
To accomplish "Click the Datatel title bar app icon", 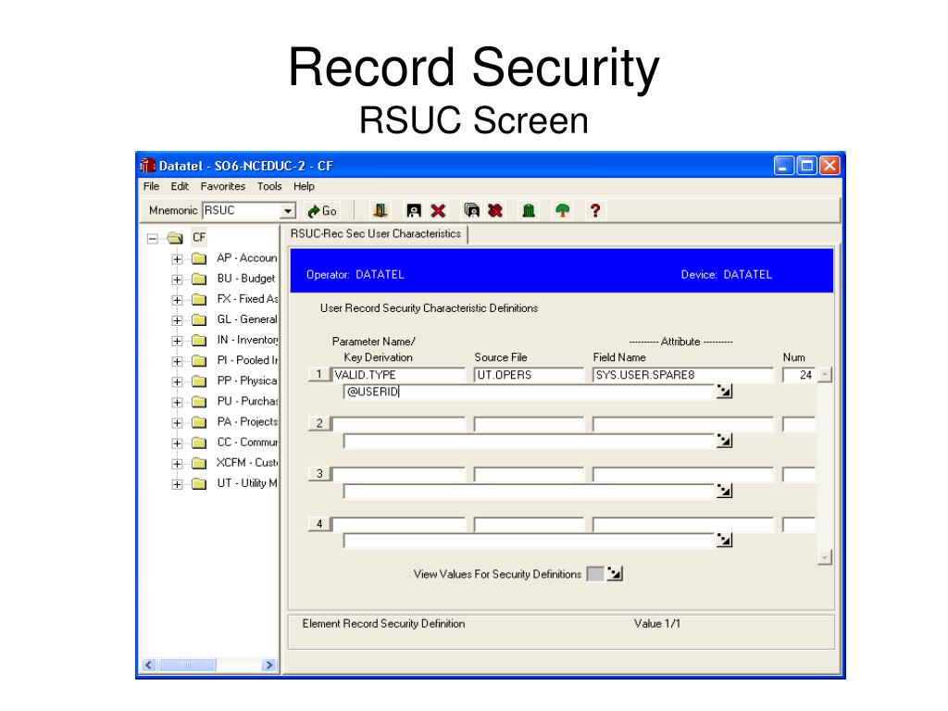I will point(147,165).
